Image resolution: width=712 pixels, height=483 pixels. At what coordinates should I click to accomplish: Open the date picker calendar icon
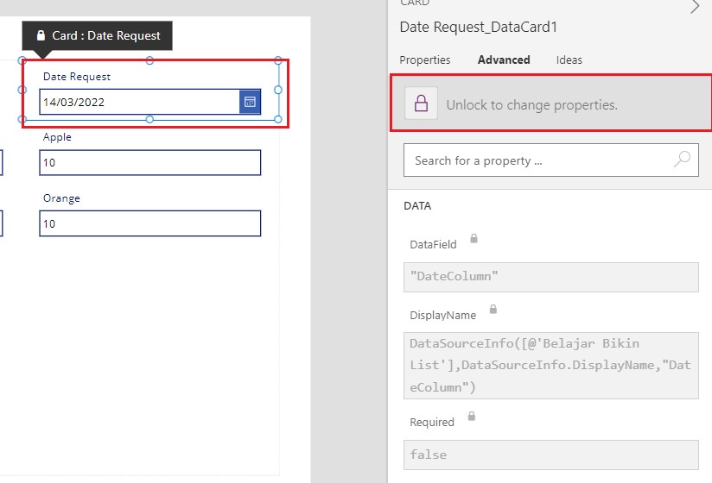(x=250, y=102)
